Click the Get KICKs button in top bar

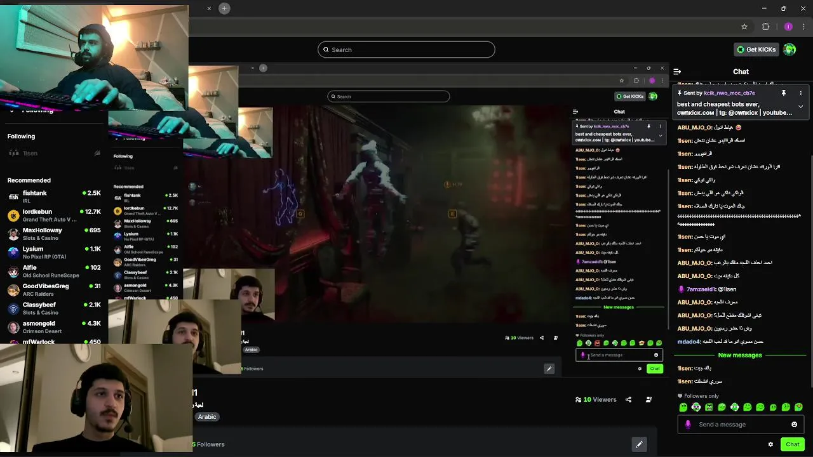756,50
